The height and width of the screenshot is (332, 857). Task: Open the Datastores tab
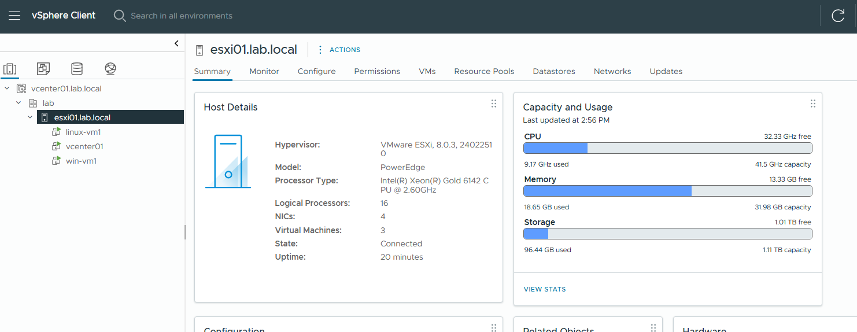(x=554, y=71)
